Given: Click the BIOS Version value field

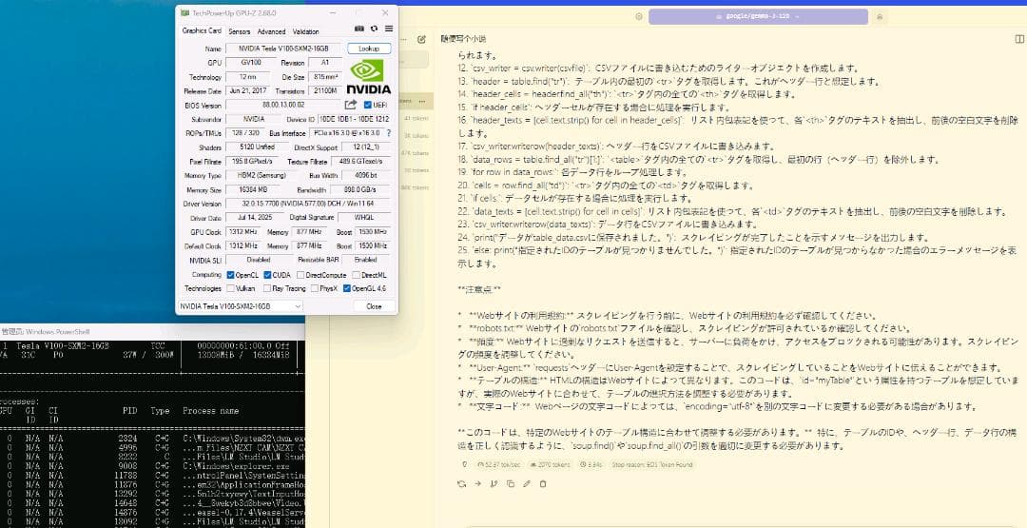Looking at the screenshot, I should pos(284,105).
